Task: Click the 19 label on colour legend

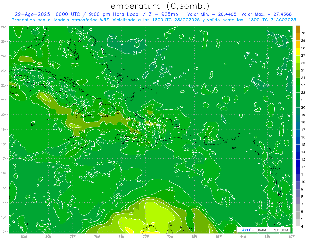Action: (303, 115)
